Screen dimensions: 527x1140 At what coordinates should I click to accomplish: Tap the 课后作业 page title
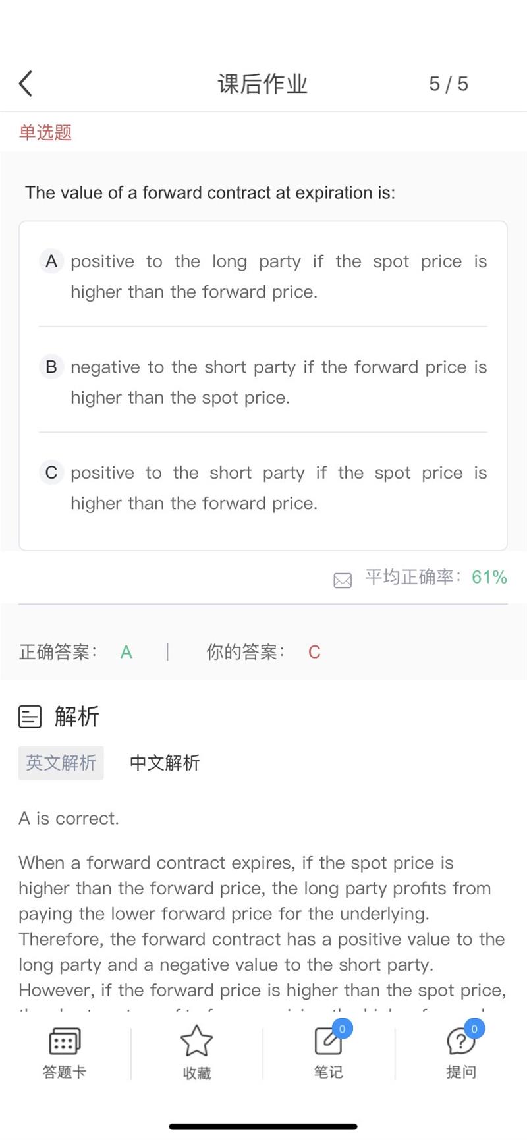[x=263, y=84]
